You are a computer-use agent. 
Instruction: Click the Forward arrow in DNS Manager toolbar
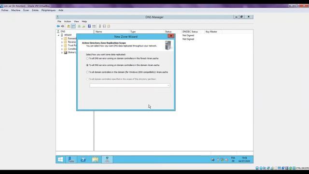click(62, 26)
